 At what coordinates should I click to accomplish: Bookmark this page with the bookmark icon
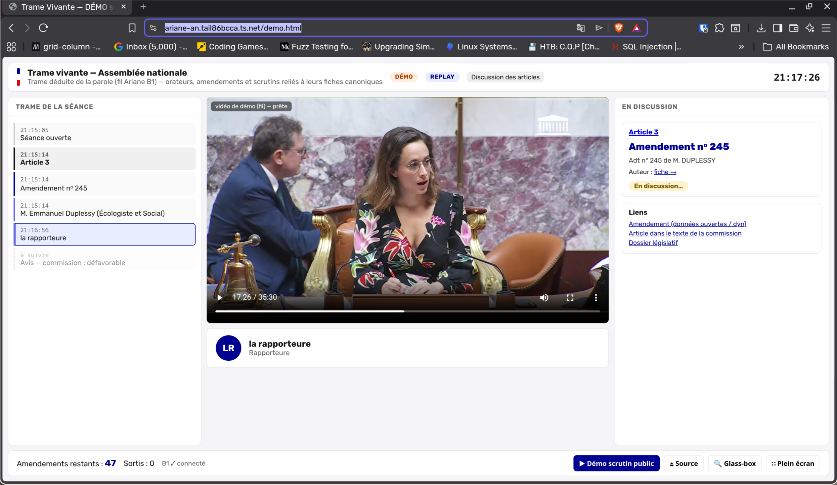pos(132,28)
